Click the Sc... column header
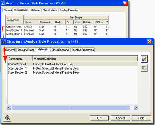This screenshot has width=155, height=125. tap(70, 22)
